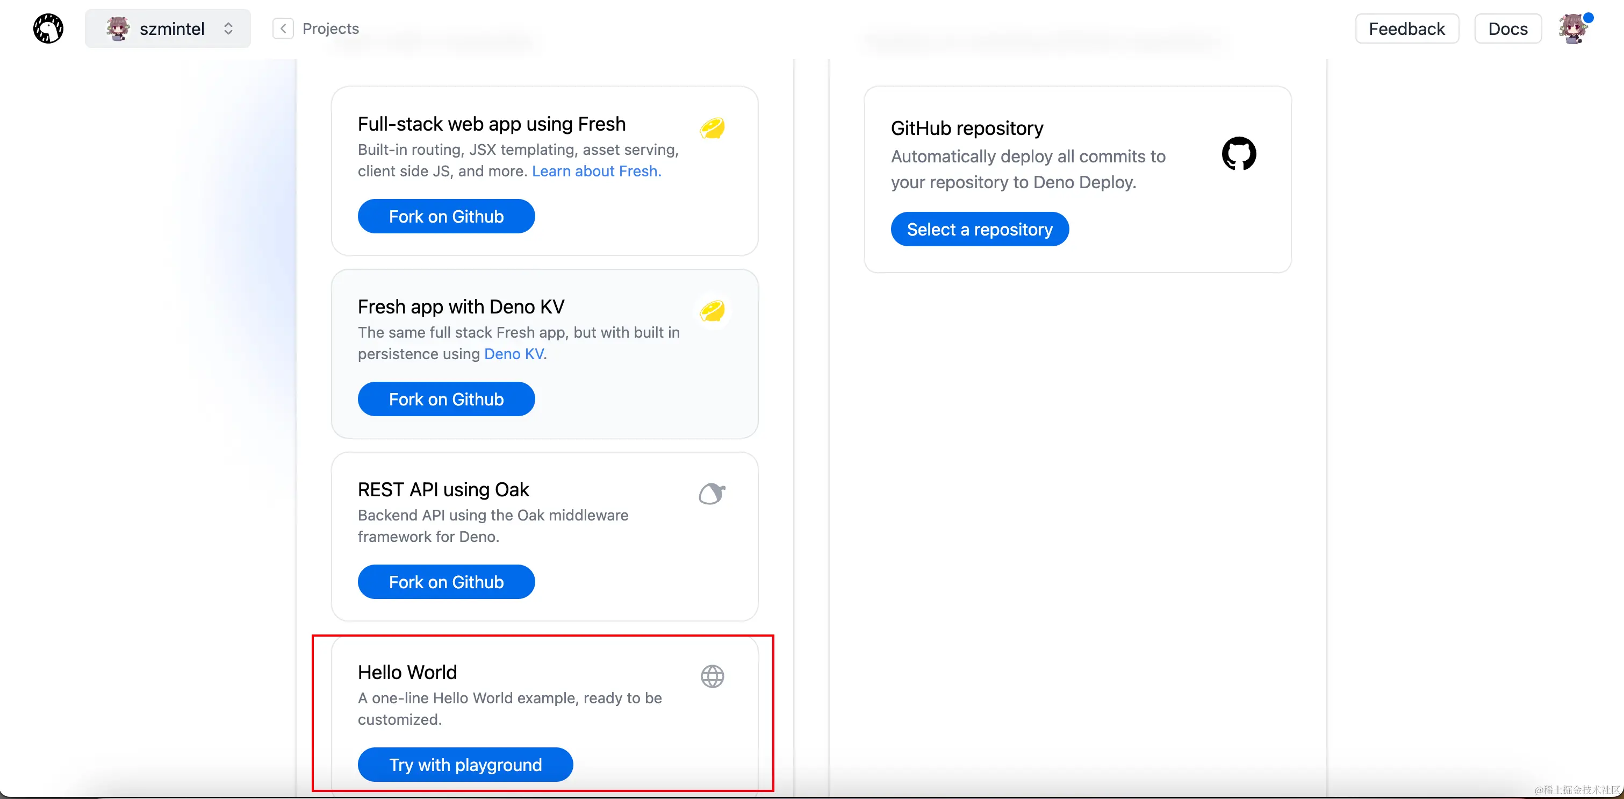Click the szmintel avatar in the switcher
Image resolution: width=1624 pixels, height=799 pixels.
pyautogui.click(x=118, y=28)
